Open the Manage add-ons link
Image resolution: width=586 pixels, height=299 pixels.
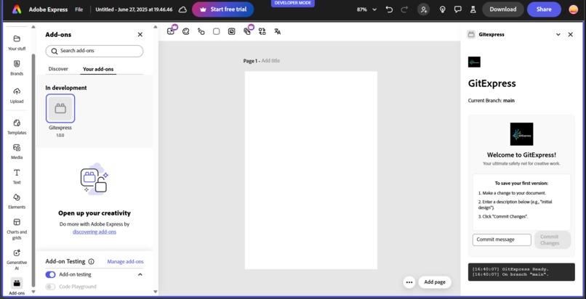coord(125,262)
